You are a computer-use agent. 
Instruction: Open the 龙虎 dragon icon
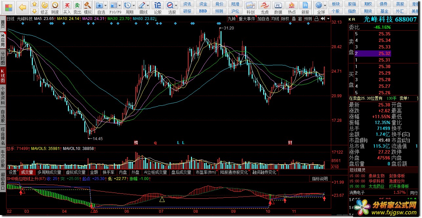pos(264,5)
